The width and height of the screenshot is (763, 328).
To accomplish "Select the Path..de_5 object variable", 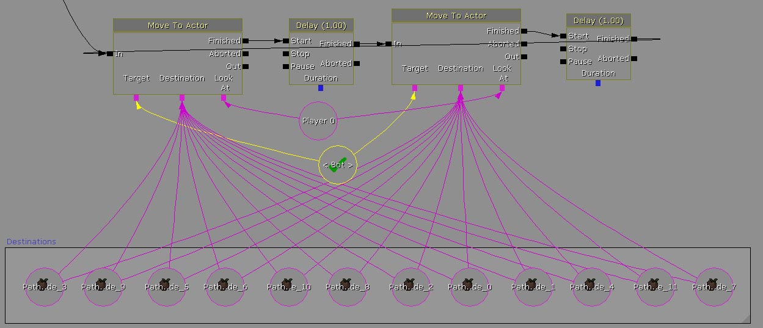I will [167, 286].
